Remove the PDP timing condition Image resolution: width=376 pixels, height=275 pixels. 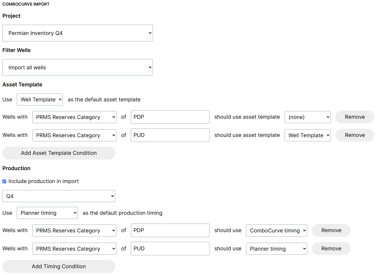[x=331, y=230]
